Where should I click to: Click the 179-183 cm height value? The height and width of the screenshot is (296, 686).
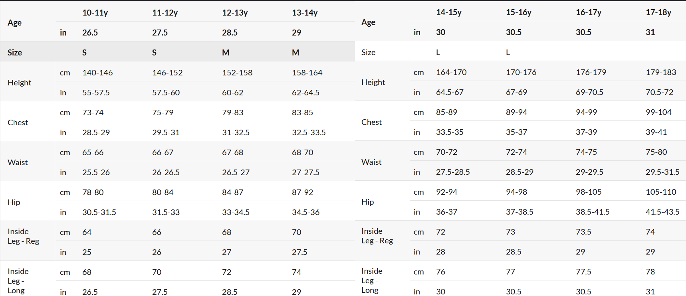coord(661,72)
